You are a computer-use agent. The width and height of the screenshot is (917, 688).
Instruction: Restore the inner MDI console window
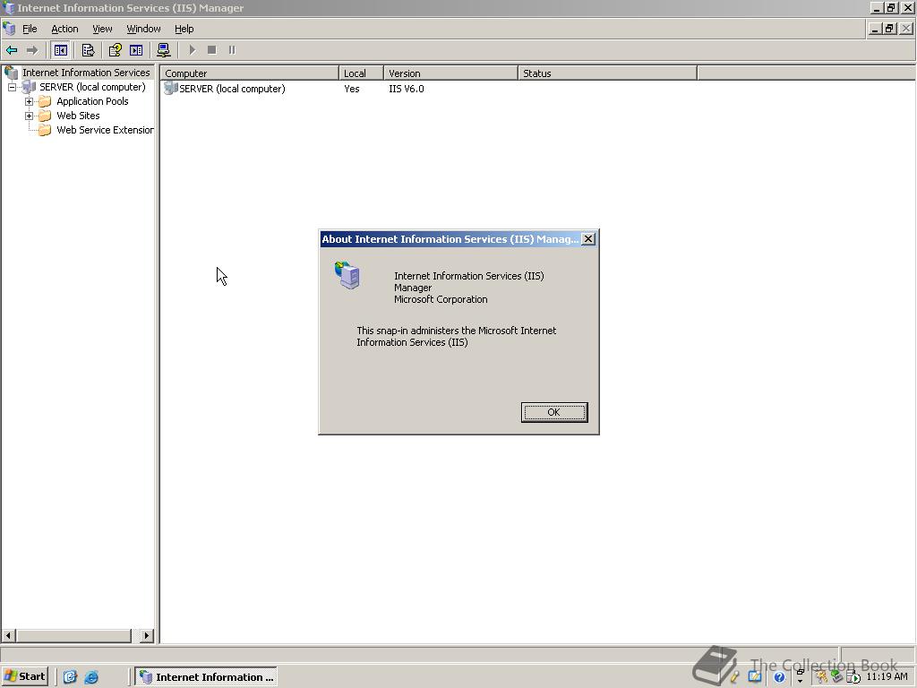coord(889,28)
